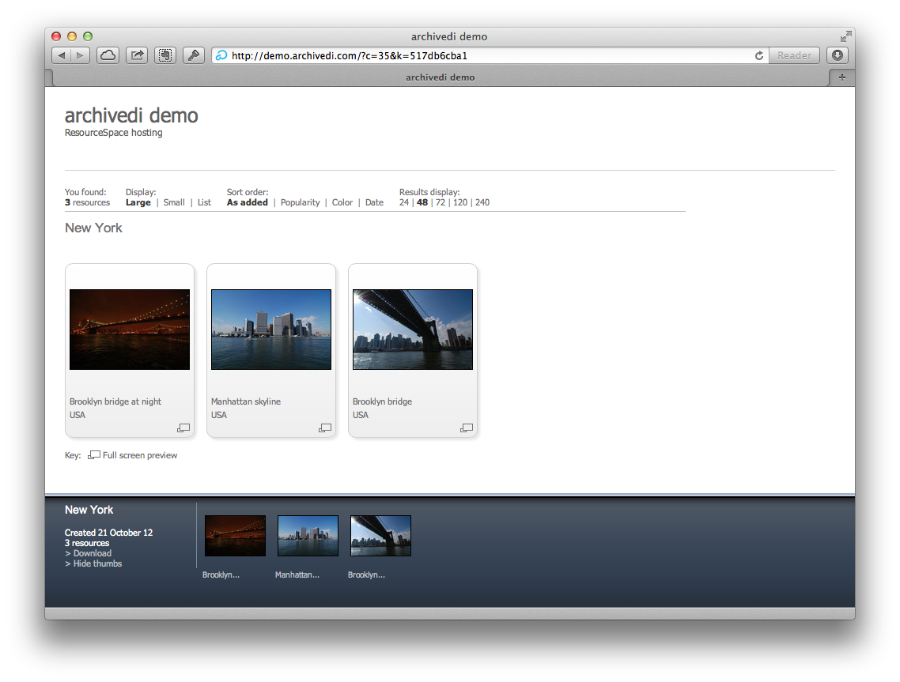Show 24 results per page

[x=404, y=202]
